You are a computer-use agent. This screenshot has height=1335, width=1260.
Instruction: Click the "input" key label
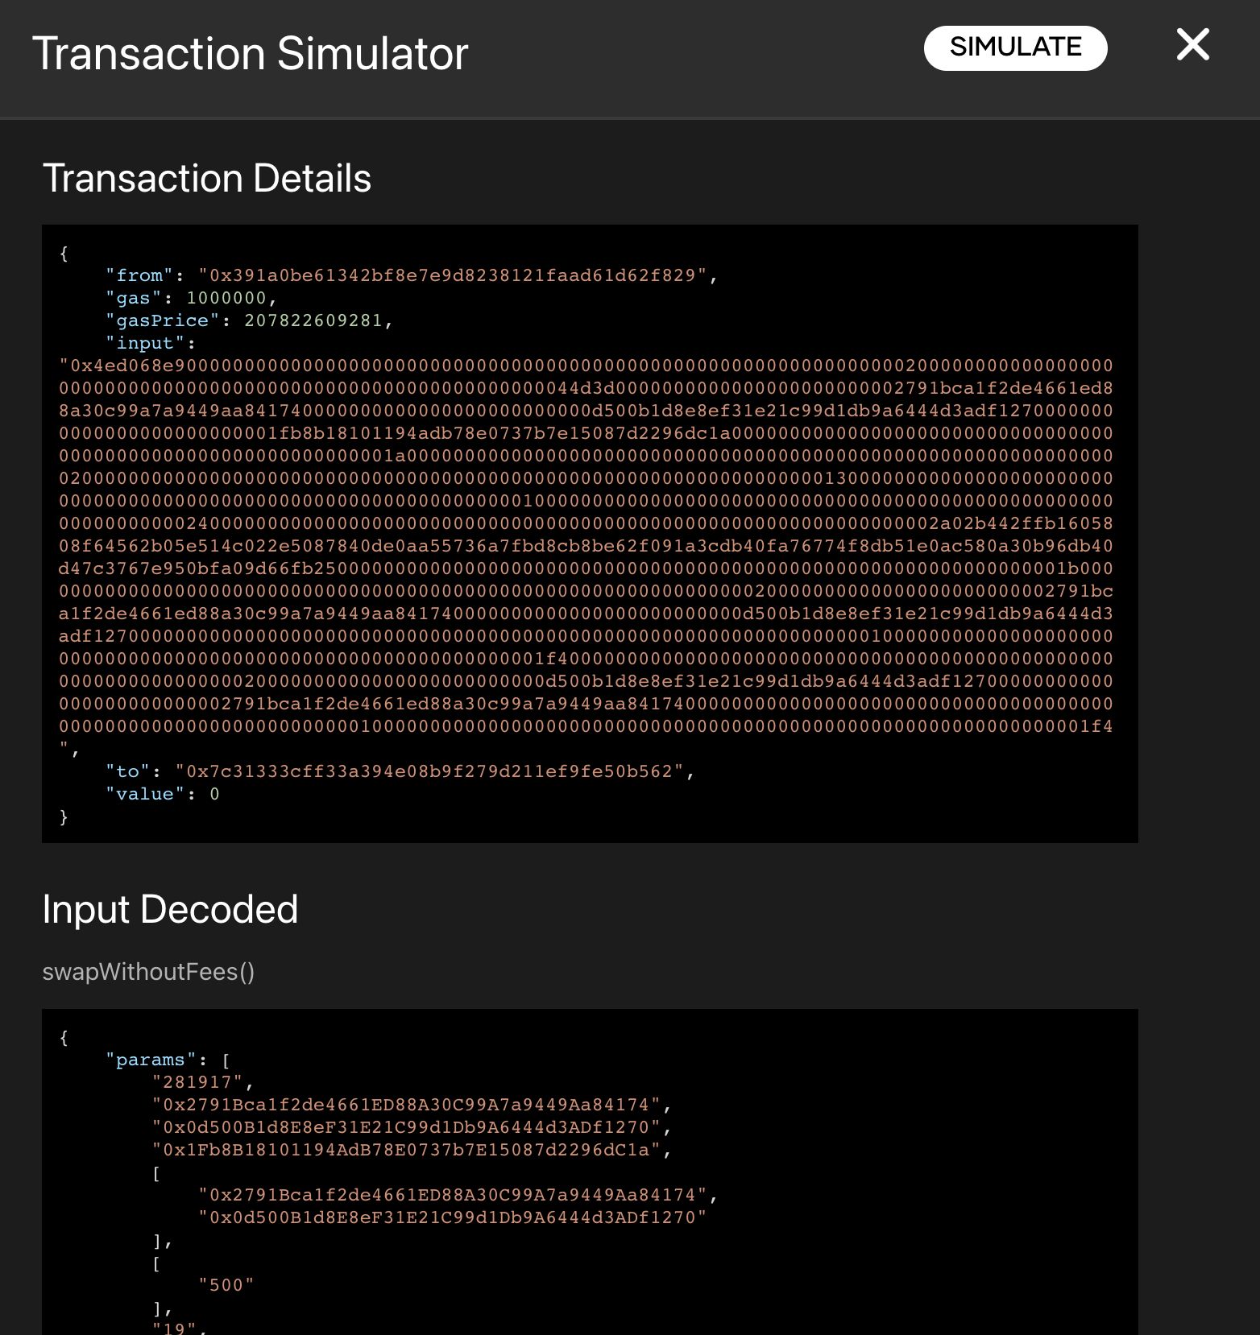pyautogui.click(x=145, y=343)
